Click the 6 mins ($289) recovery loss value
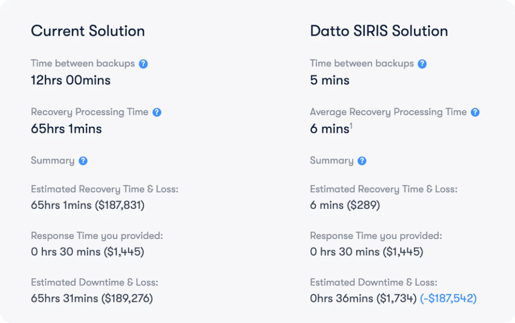515x323 pixels. pos(345,205)
